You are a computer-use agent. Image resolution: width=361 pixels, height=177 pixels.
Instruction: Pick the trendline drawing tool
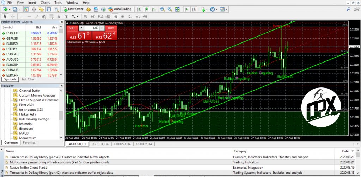37,17
